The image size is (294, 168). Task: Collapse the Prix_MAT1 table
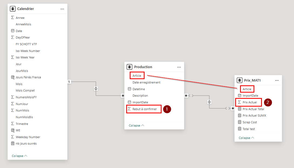click(246, 138)
